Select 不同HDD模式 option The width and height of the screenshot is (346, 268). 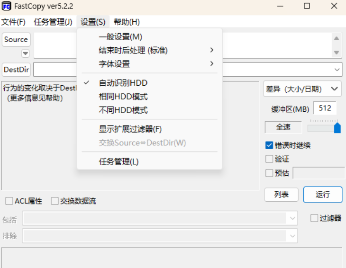coord(149,110)
